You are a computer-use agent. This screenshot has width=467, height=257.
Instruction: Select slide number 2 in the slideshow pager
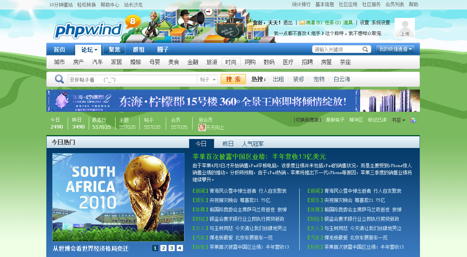click(163, 248)
